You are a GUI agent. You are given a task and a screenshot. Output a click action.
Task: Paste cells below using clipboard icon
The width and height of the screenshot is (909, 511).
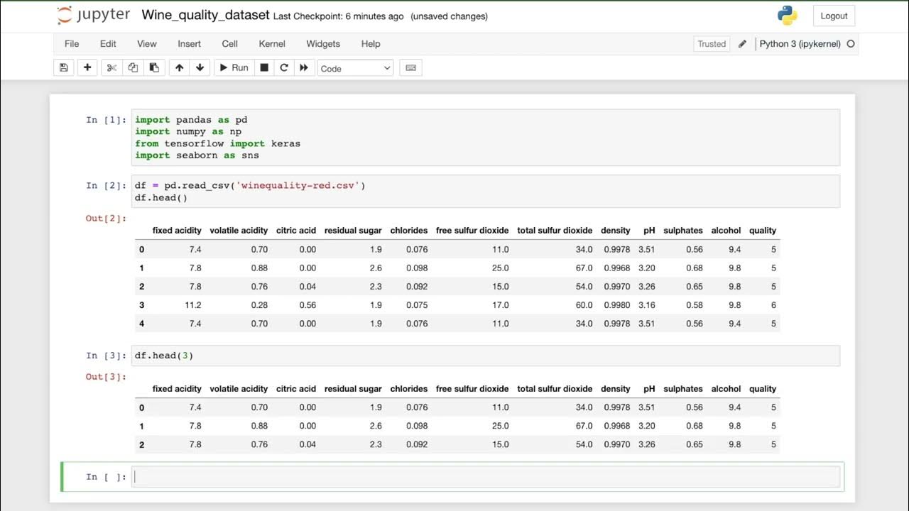(x=153, y=67)
